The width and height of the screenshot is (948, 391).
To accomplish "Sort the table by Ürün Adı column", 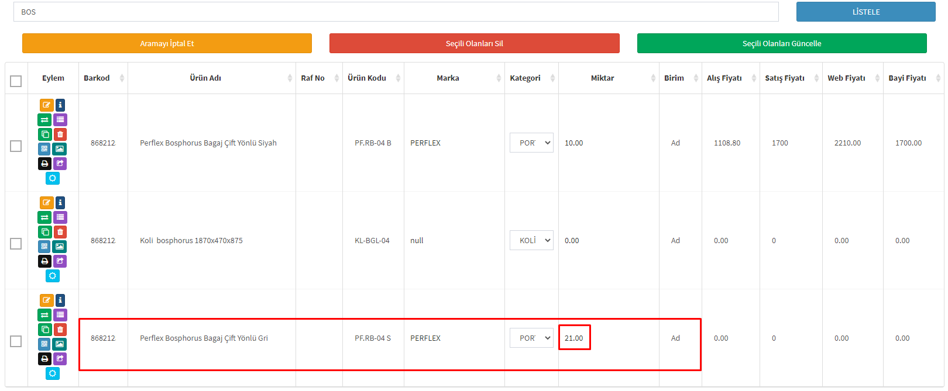I will pos(205,78).
